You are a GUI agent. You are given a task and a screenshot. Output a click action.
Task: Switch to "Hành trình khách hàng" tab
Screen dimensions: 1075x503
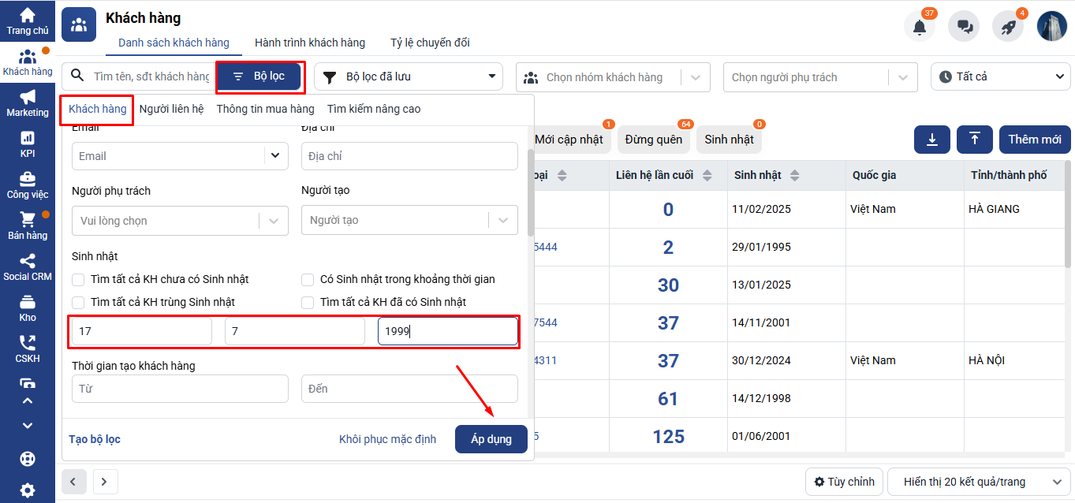tap(309, 43)
